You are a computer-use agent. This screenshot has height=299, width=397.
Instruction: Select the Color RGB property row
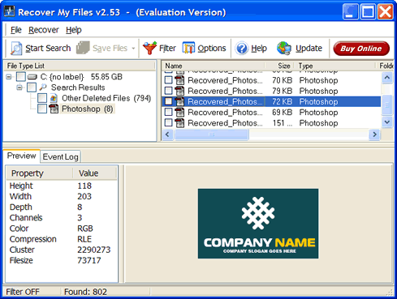coord(62,229)
